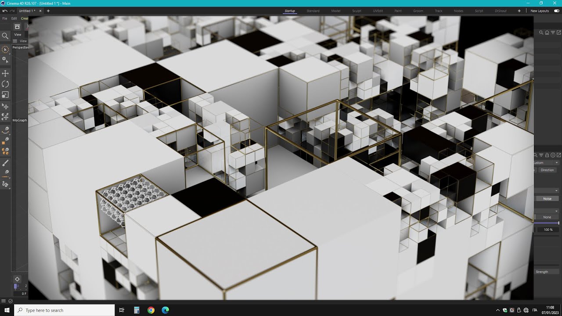Screen dimensions: 562x316
Task: Select the freehand Spline squiggle tool
Action: click(5, 184)
